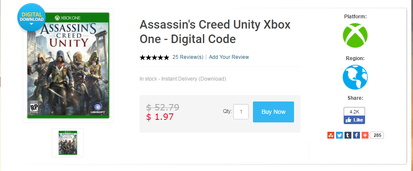Image resolution: width=413 pixels, height=171 pixels.
Task: Share on StumbleUpon
Action: click(330, 135)
